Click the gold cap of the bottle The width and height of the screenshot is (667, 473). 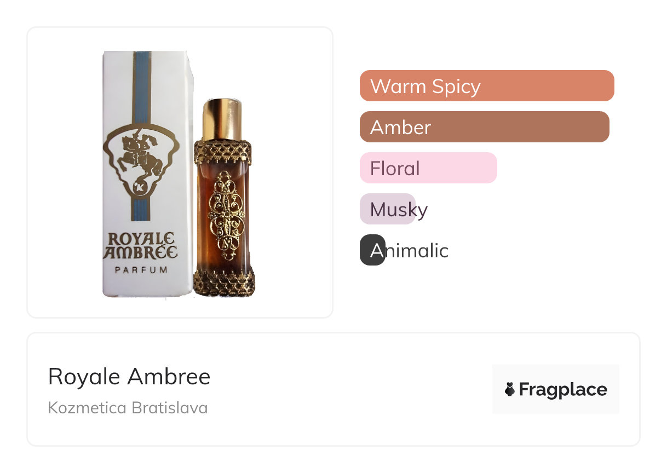[222, 119]
